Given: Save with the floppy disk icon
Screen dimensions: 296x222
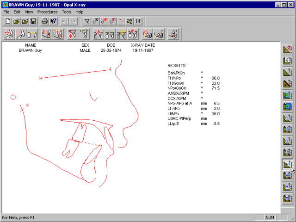Looking at the screenshot, I should tap(33, 21).
